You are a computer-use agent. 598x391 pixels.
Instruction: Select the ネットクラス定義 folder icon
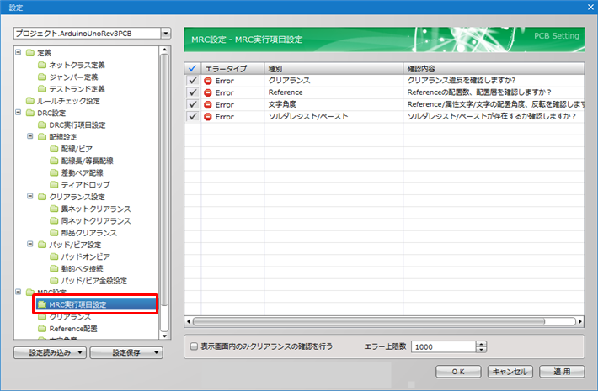[42, 65]
